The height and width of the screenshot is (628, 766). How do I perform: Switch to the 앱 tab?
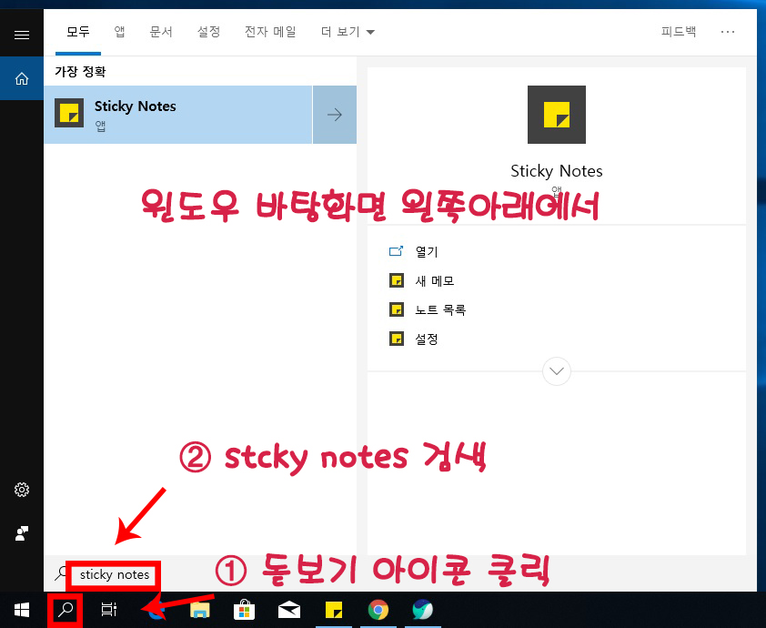click(x=119, y=32)
